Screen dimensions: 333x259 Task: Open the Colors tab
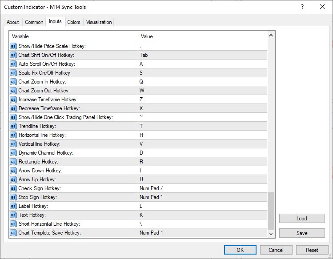coord(74,22)
